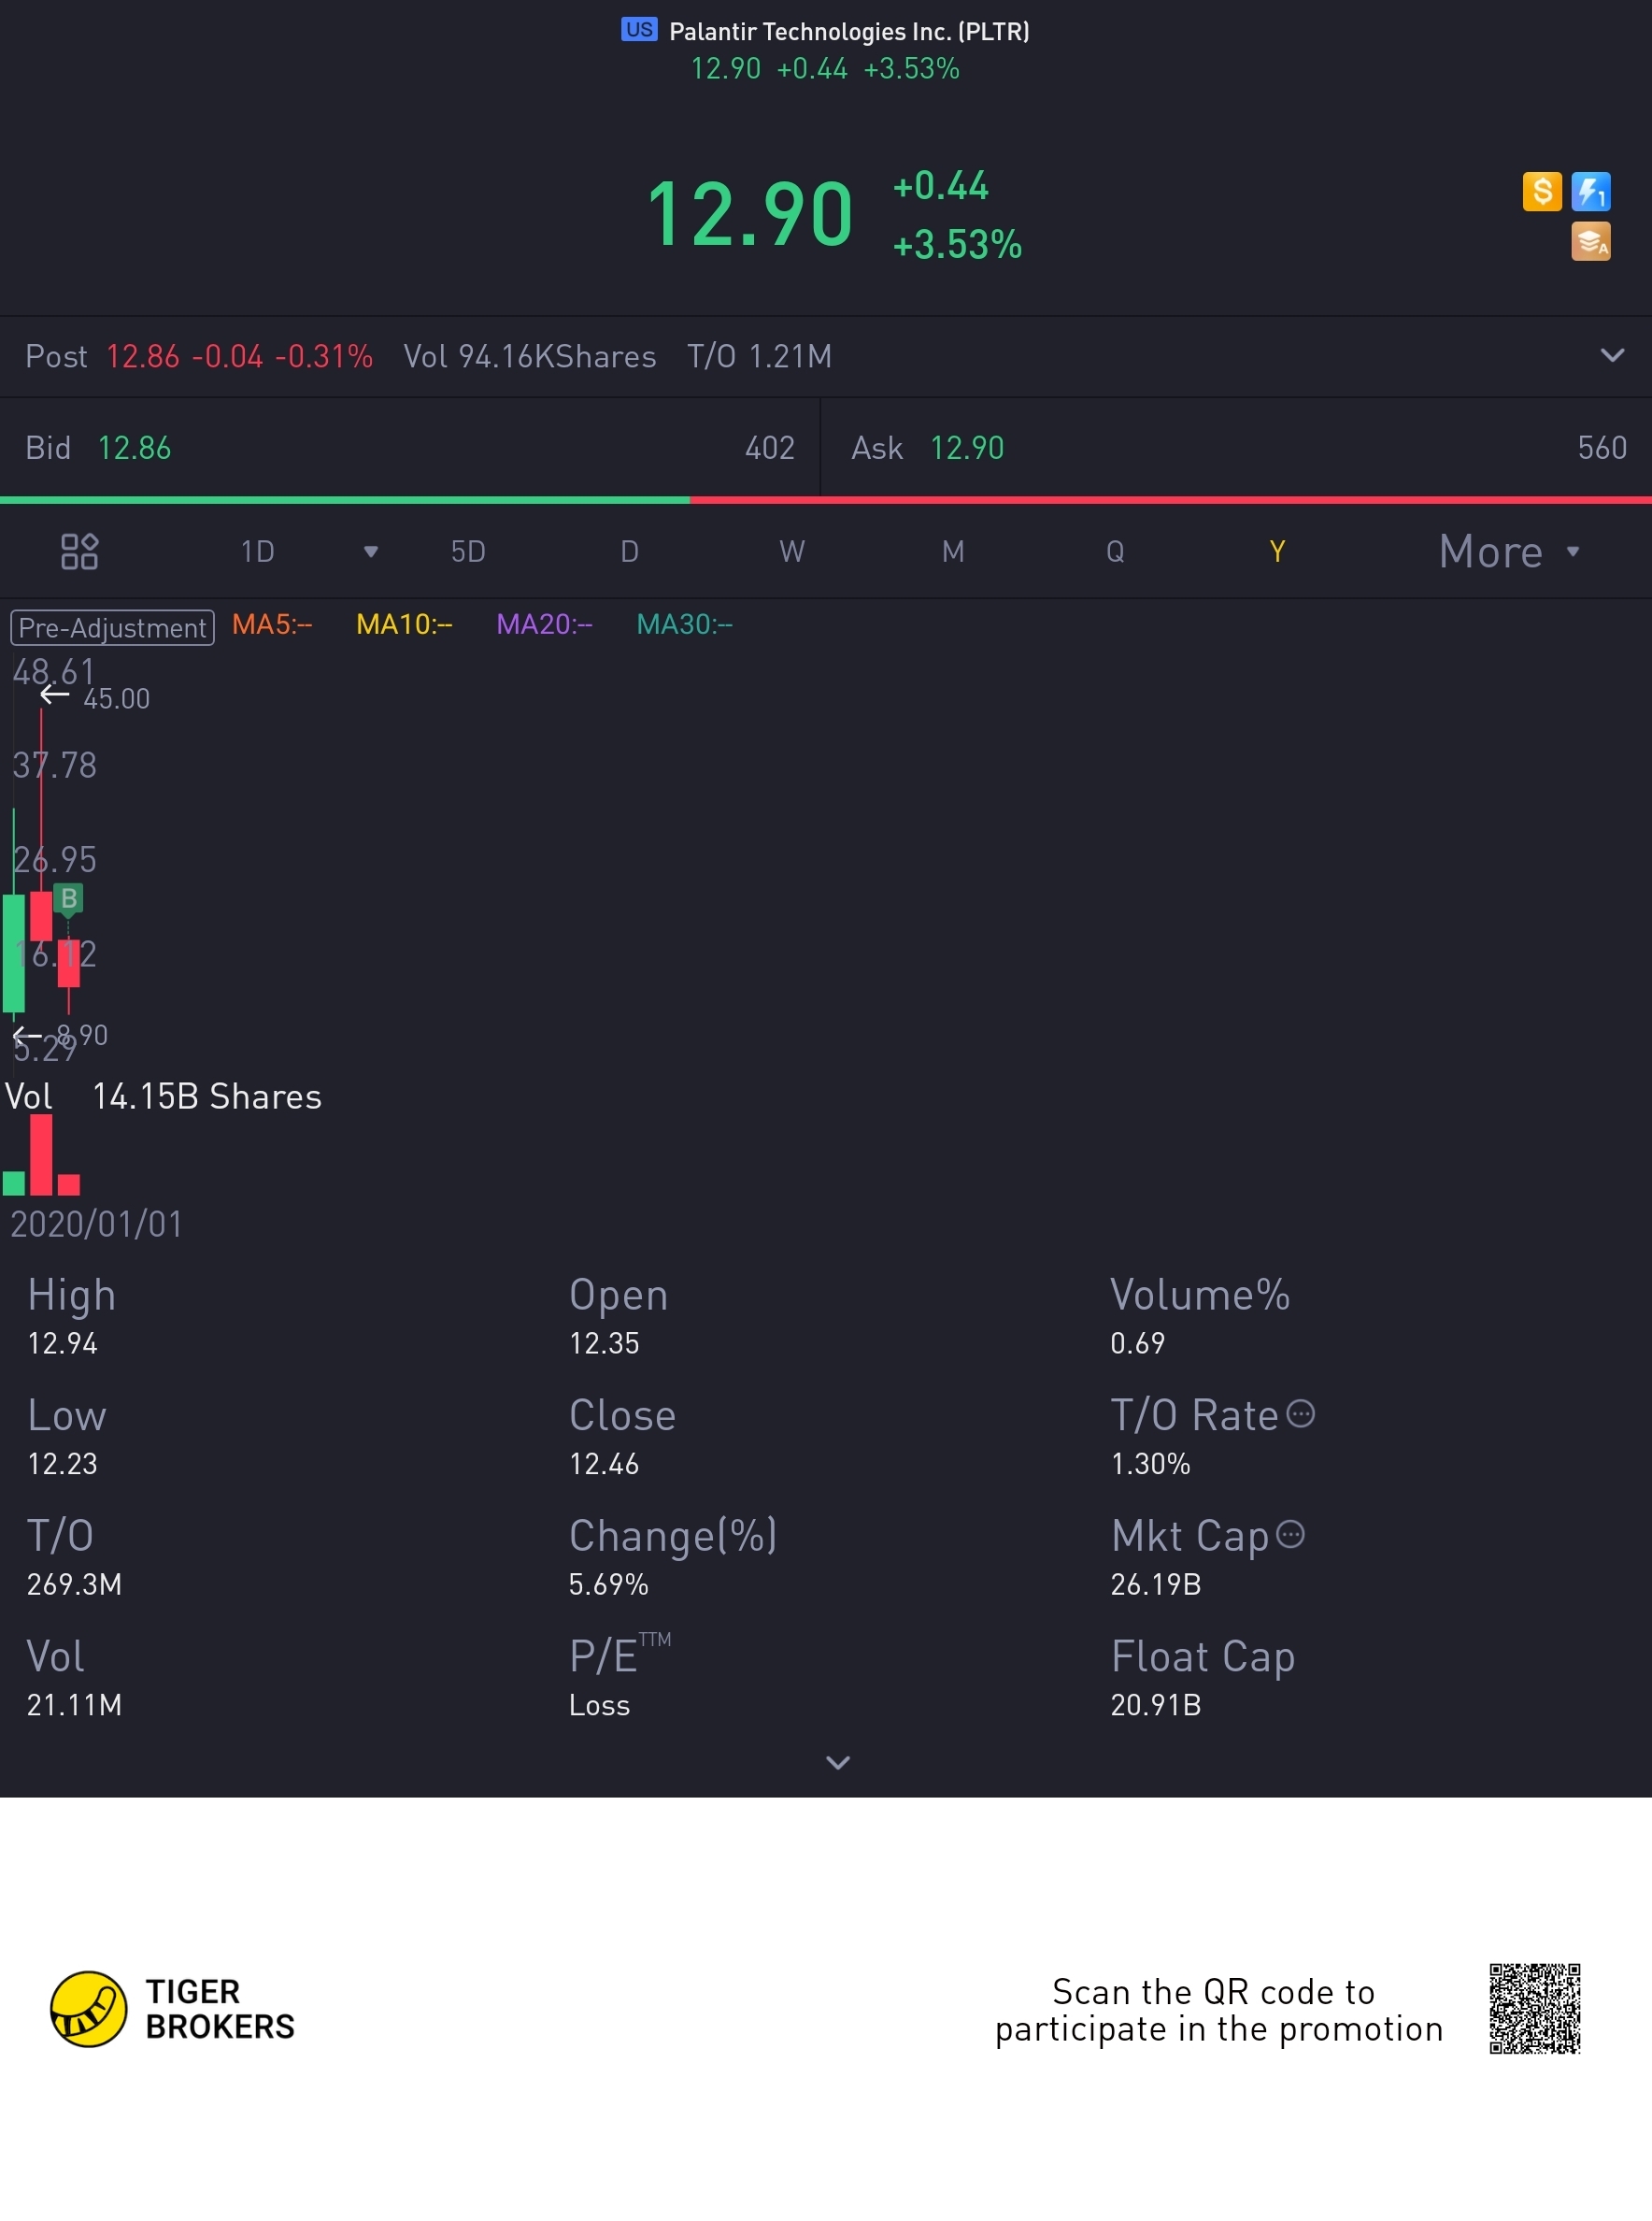
Task: Tap the Low value 12.23
Action: click(x=62, y=1464)
